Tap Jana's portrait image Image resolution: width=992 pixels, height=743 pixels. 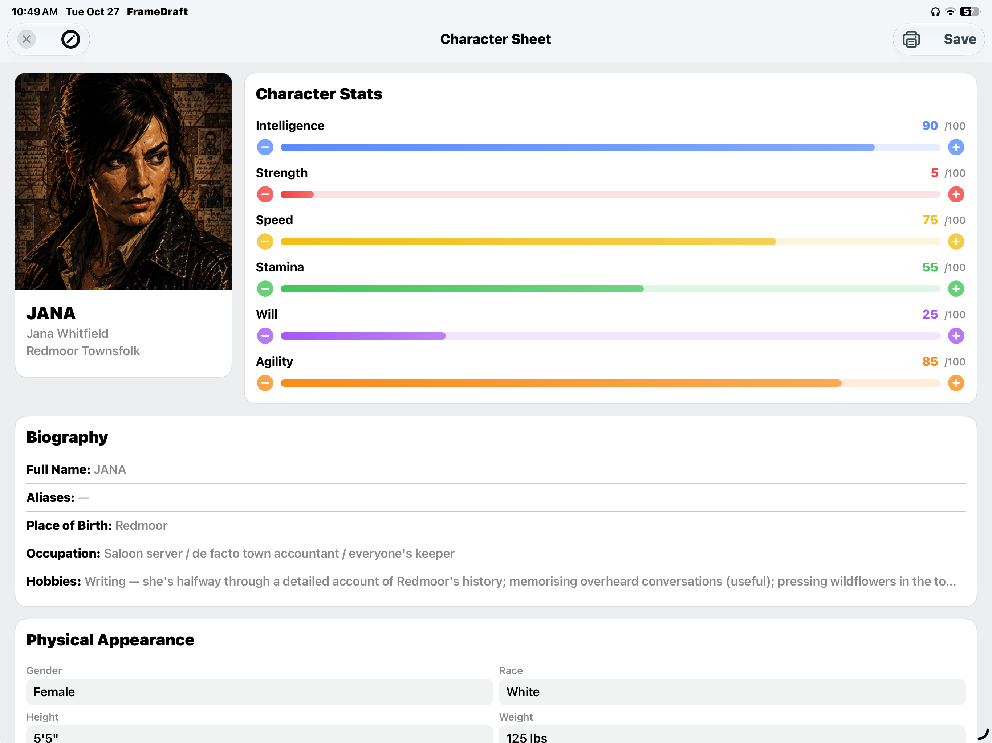(123, 181)
